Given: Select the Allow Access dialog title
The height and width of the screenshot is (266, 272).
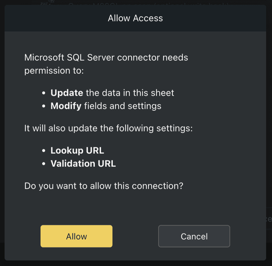Looking at the screenshot, I should pos(135,18).
